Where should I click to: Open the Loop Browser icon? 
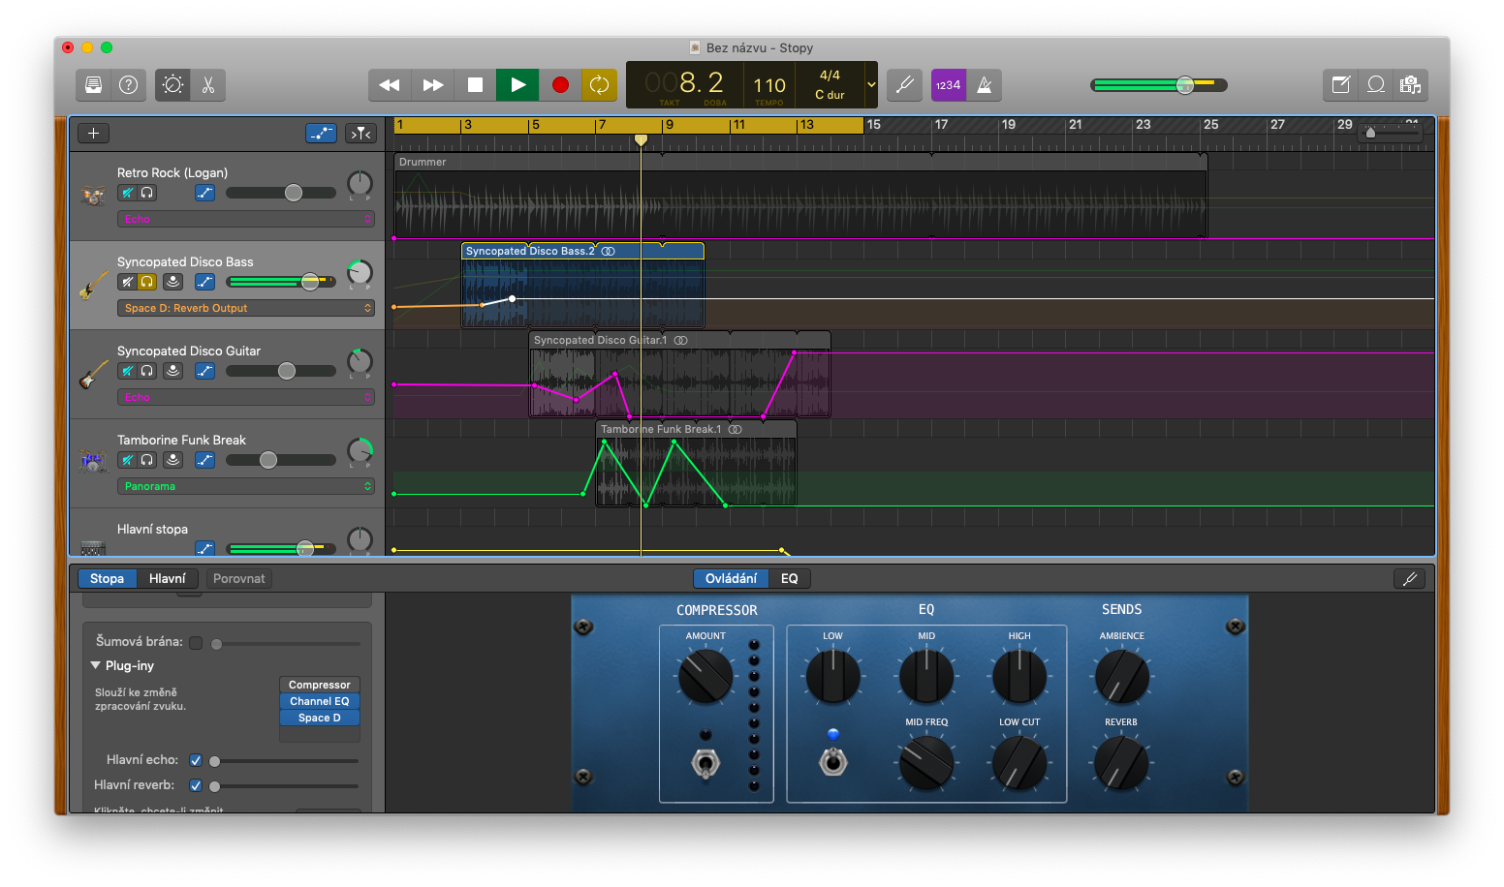click(x=1376, y=85)
